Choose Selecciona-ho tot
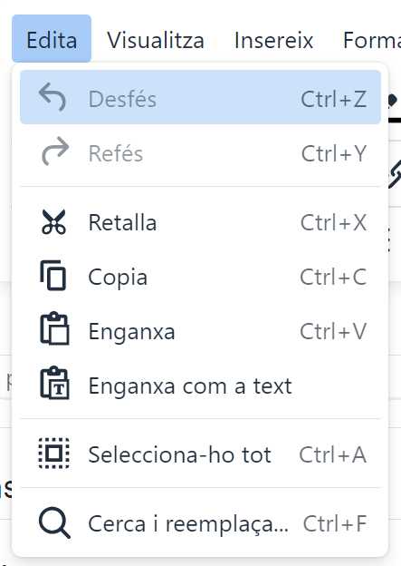The height and width of the screenshot is (566, 401). pos(200,454)
